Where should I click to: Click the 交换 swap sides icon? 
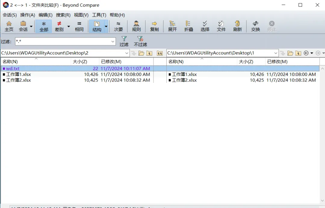(x=255, y=26)
